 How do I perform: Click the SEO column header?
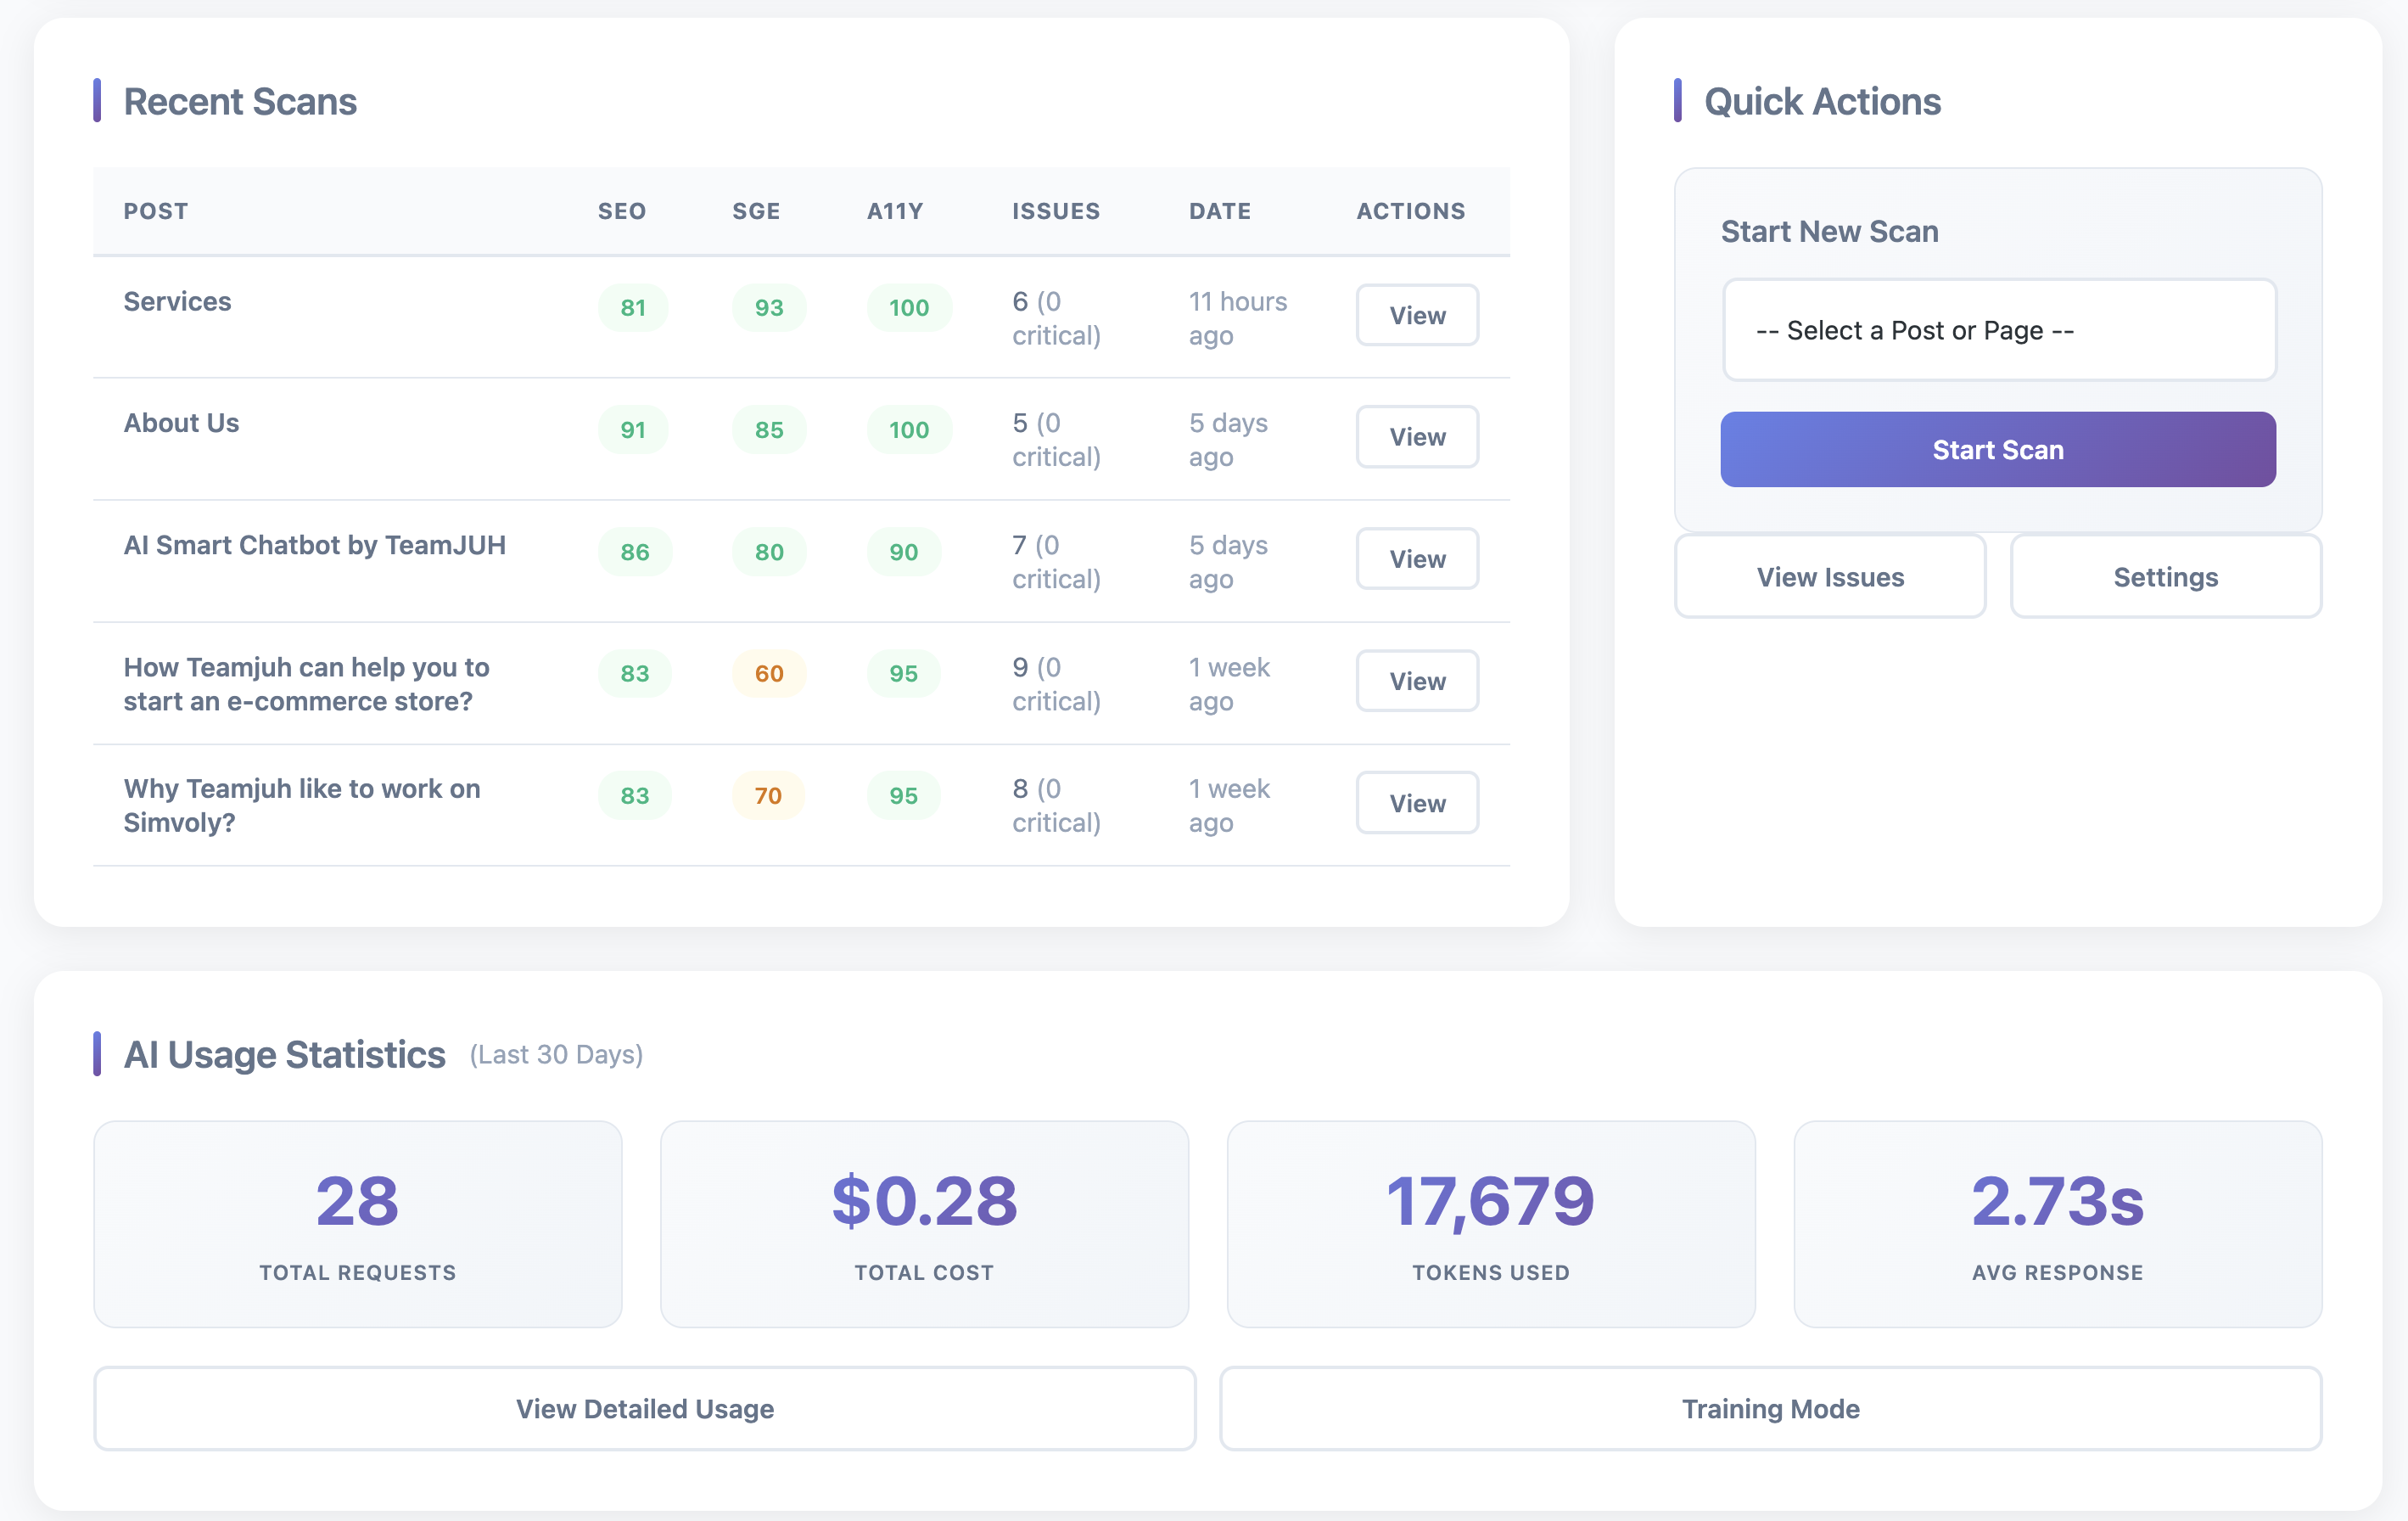tap(621, 211)
